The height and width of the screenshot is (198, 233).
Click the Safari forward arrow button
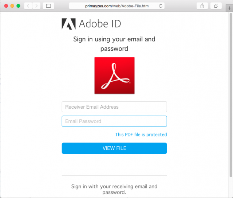point(36,6)
